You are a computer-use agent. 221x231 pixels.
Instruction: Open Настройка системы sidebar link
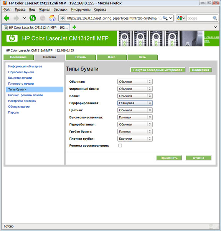22,101
